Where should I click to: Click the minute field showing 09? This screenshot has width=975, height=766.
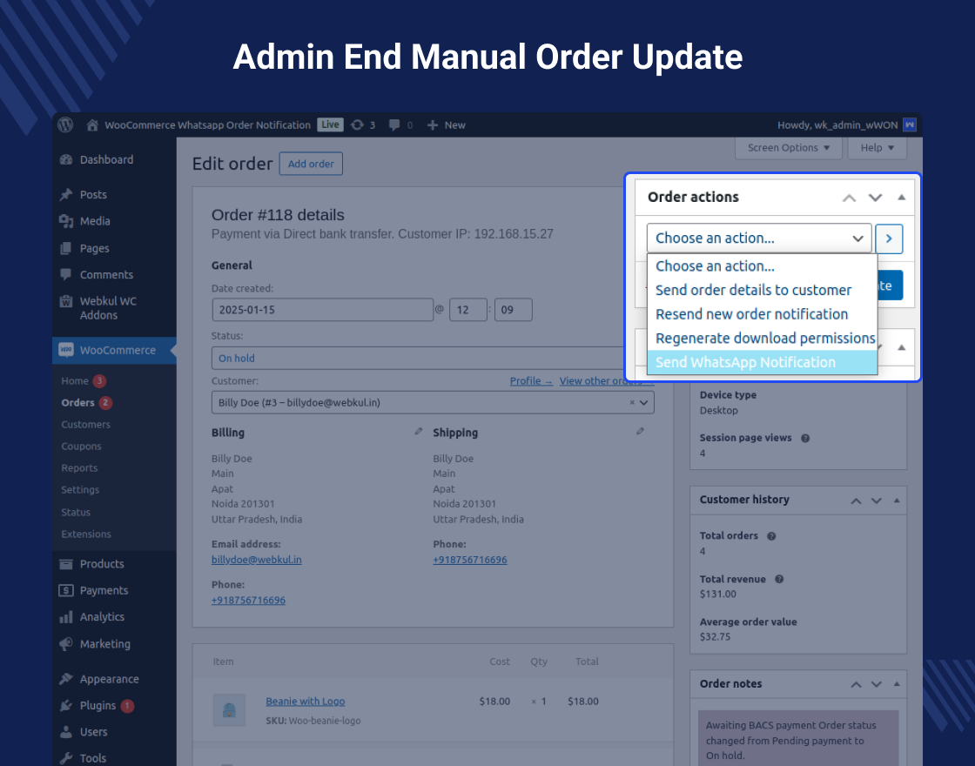click(513, 310)
